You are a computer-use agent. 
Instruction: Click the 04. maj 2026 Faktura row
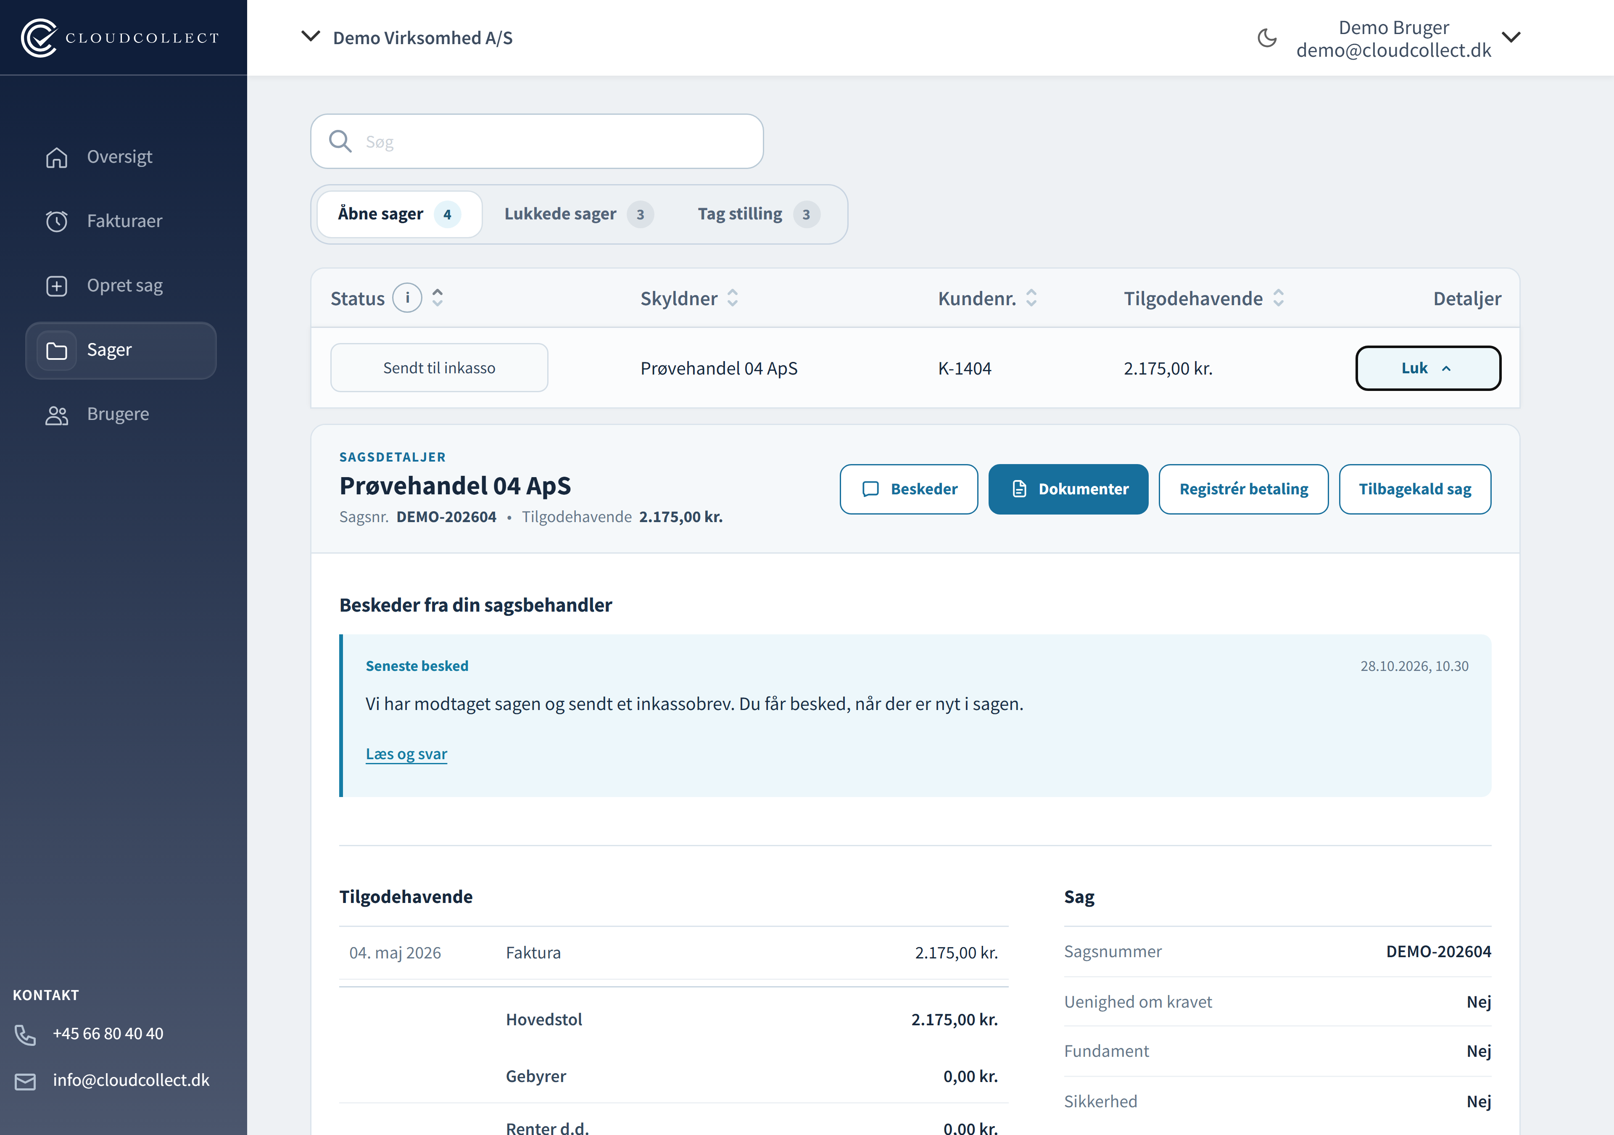tap(673, 953)
